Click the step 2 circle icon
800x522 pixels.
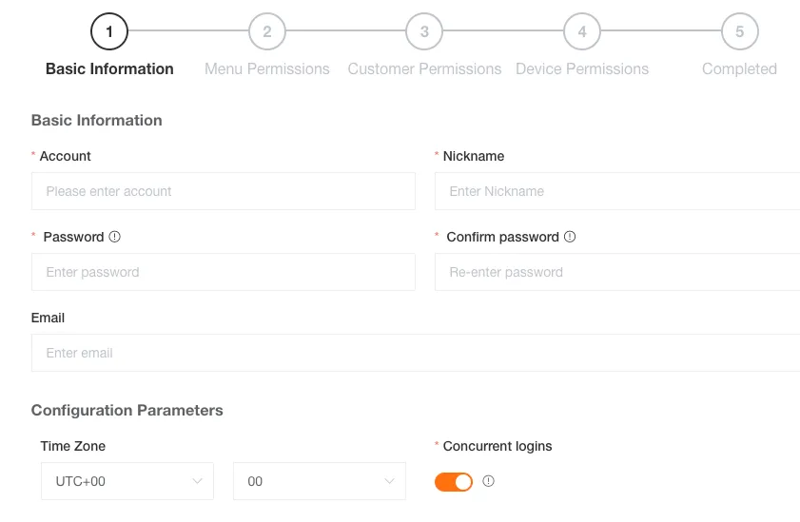267,31
